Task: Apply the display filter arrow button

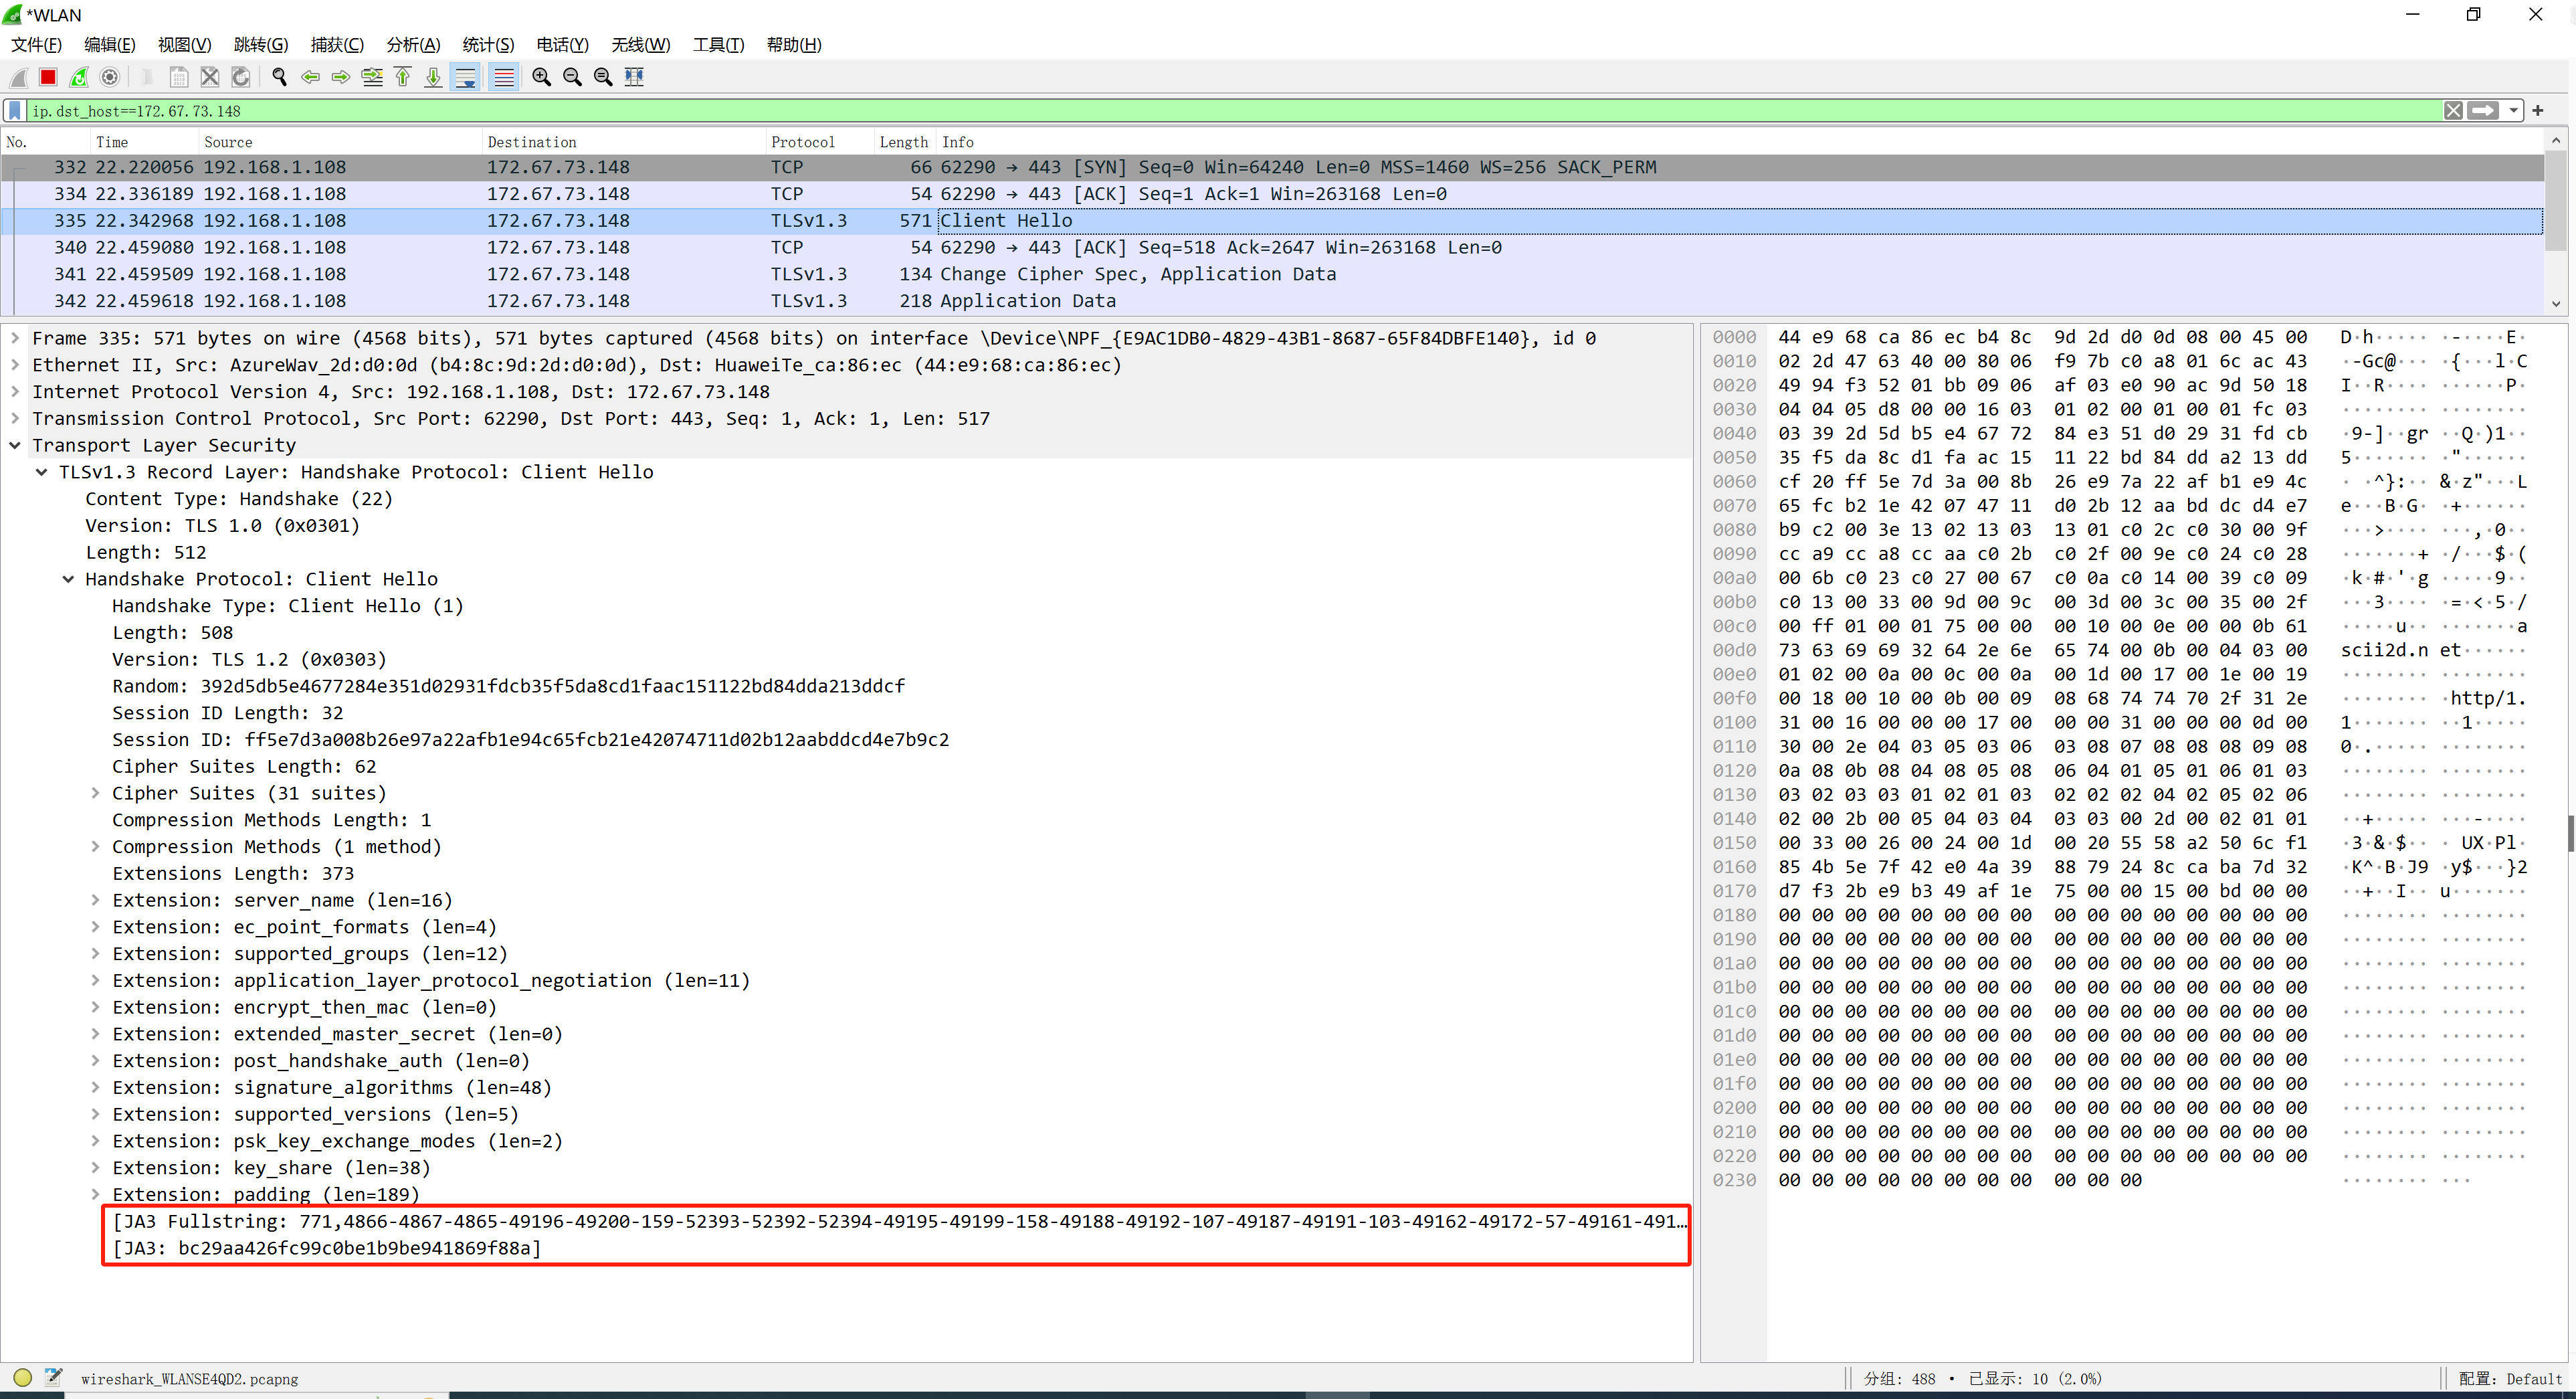Action: (x=2483, y=111)
